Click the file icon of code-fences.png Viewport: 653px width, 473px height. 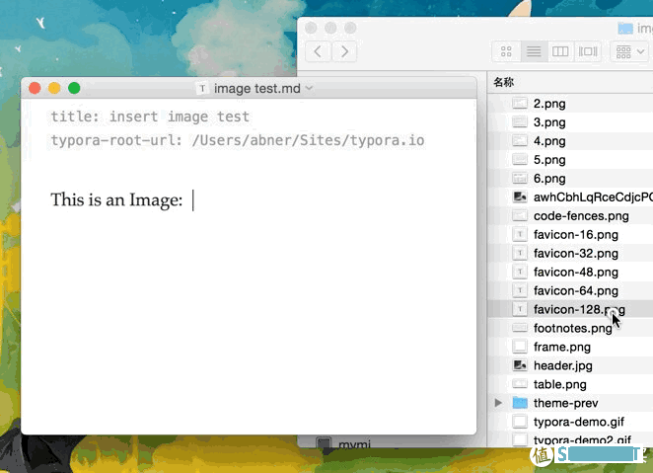[x=520, y=215]
